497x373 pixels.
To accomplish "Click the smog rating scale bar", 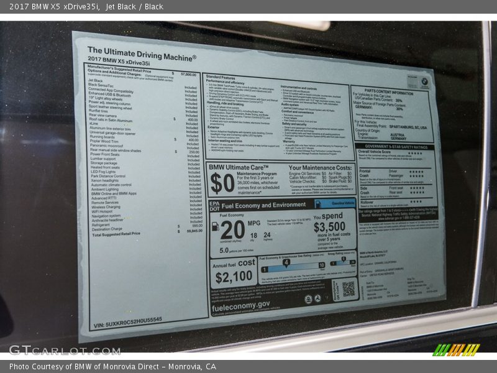I will pos(342,263).
